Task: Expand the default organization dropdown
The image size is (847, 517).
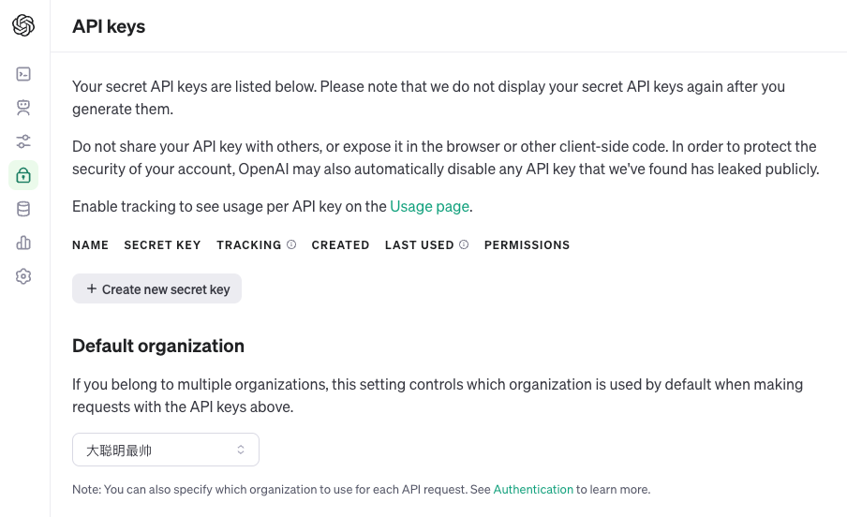Action: point(166,450)
